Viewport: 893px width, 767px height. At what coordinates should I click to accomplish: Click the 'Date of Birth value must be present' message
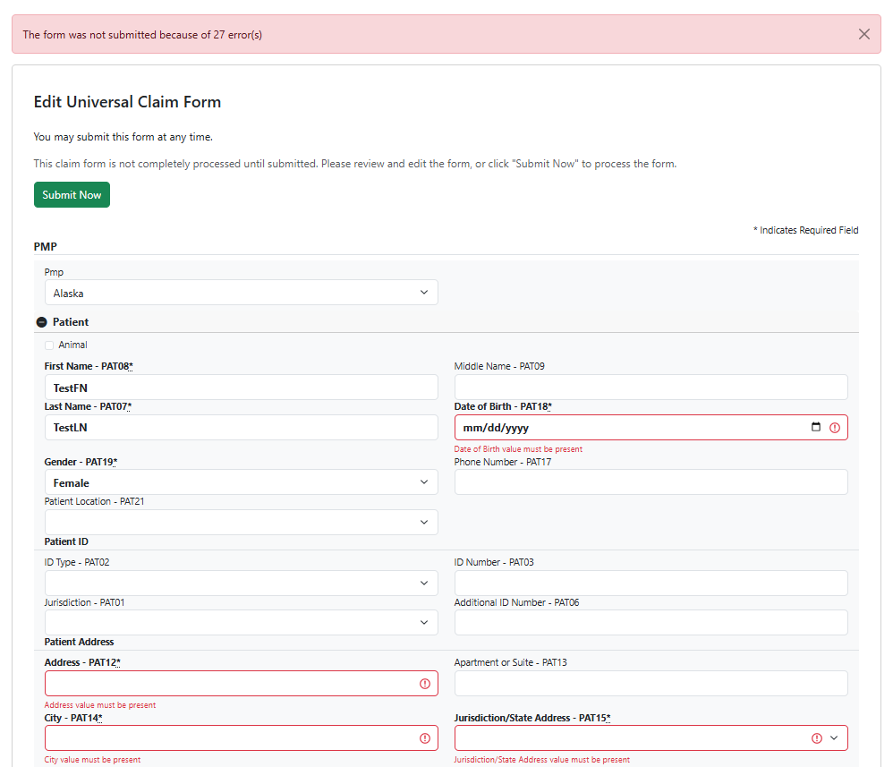(x=518, y=449)
